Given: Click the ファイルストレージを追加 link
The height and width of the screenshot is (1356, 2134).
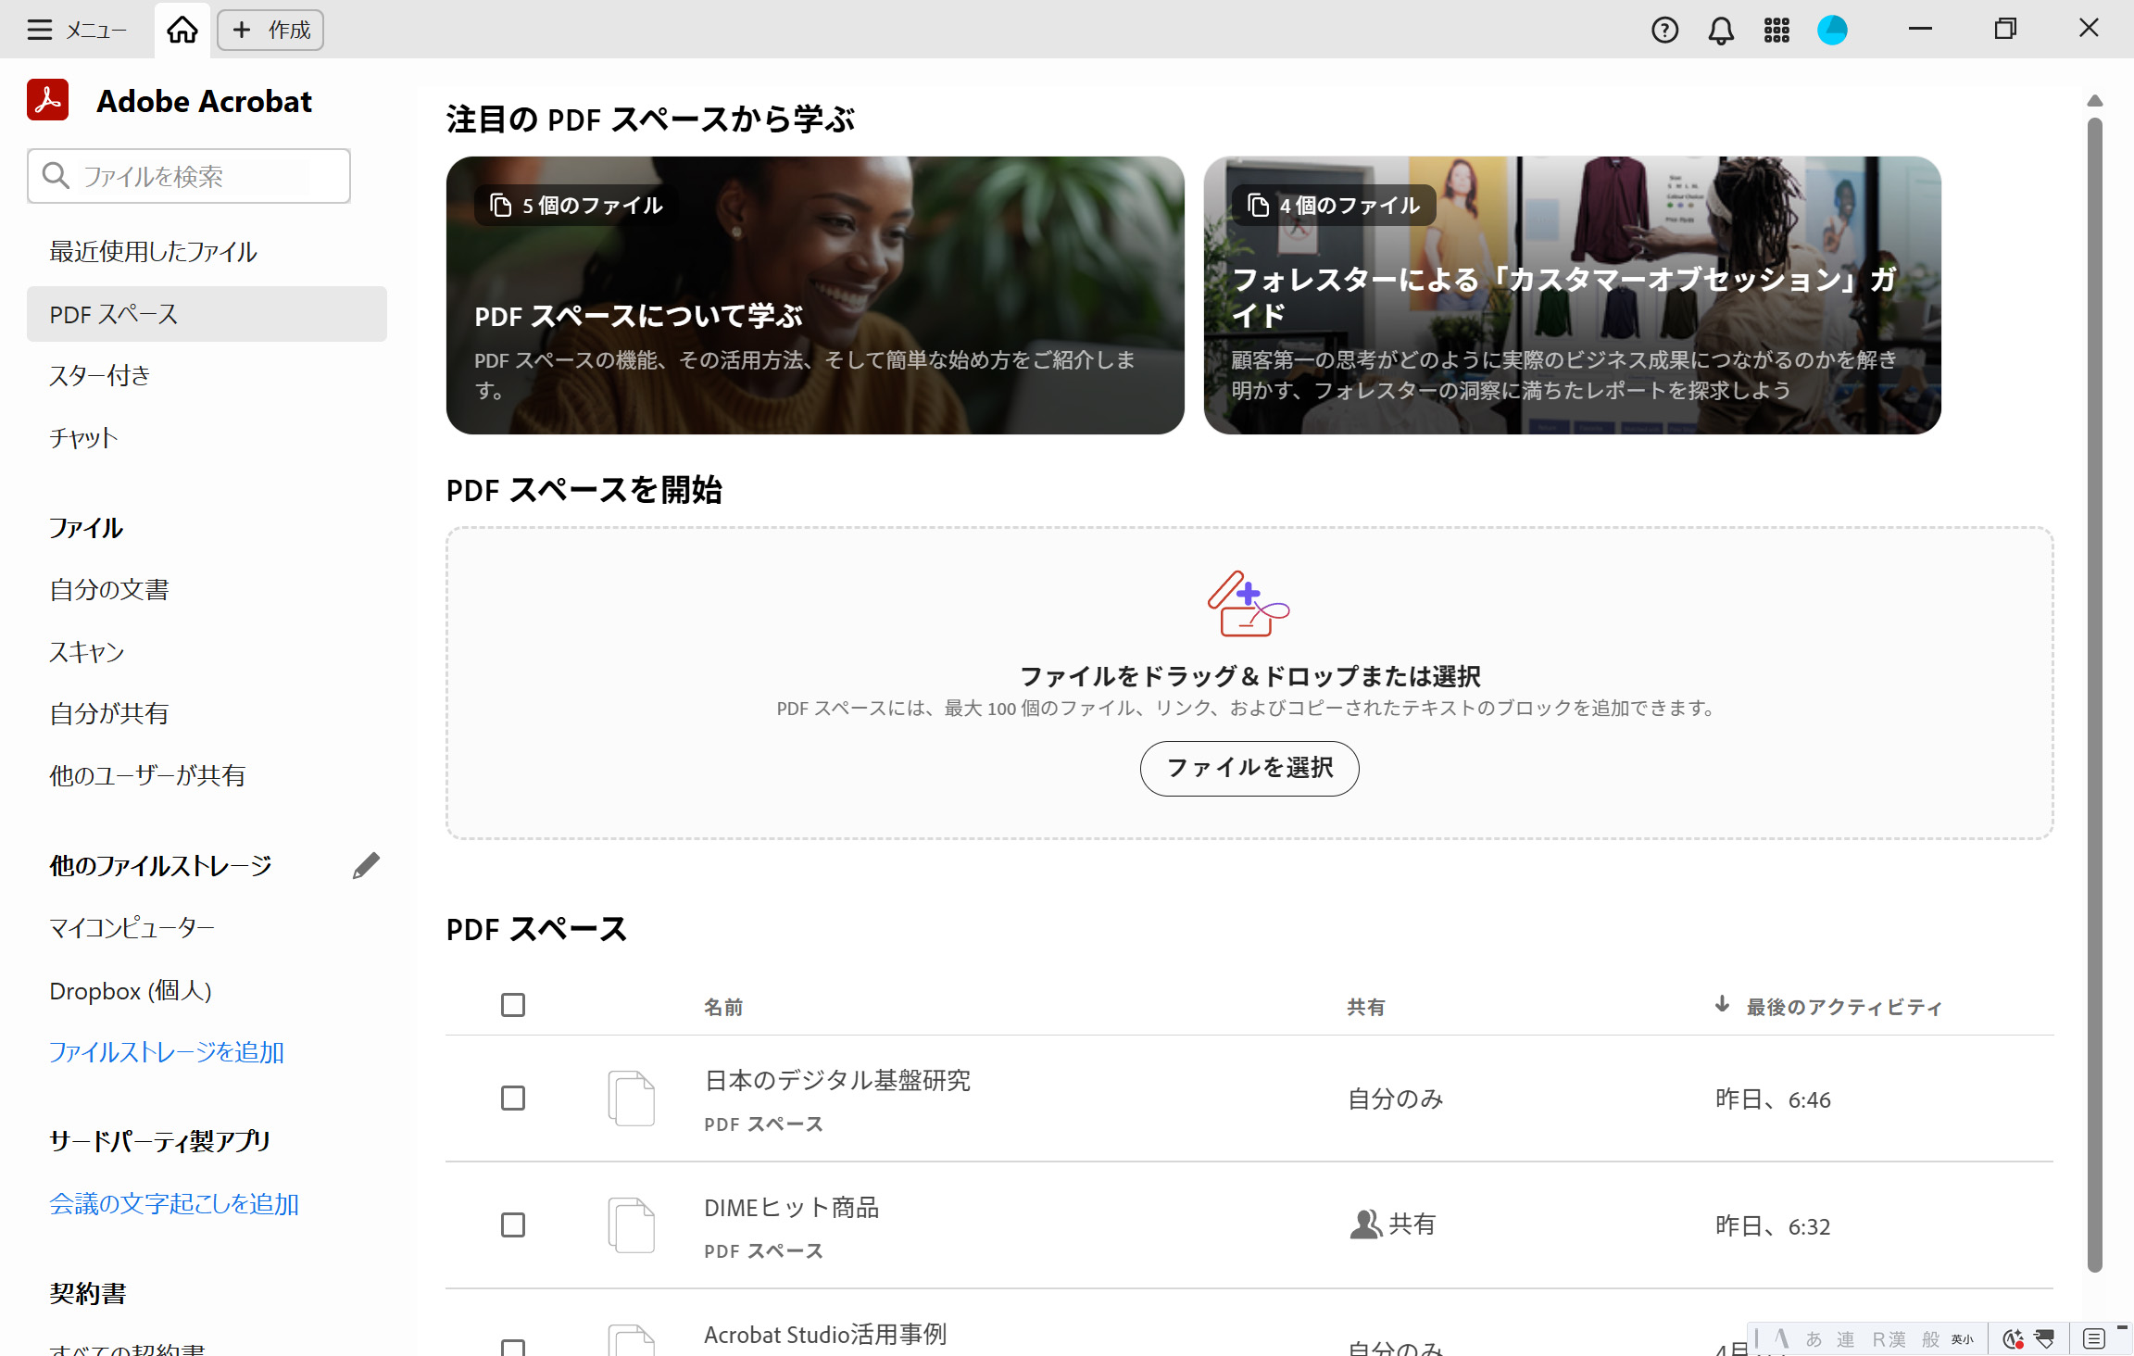Looking at the screenshot, I should pos(167,1052).
